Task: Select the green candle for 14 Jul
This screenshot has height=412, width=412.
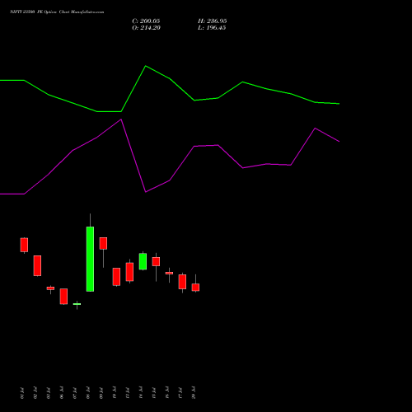Action: pos(143,261)
